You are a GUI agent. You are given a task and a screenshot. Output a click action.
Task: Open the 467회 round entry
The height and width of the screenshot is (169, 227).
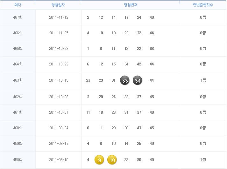[18, 17]
